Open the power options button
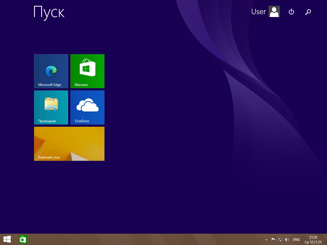 [291, 12]
